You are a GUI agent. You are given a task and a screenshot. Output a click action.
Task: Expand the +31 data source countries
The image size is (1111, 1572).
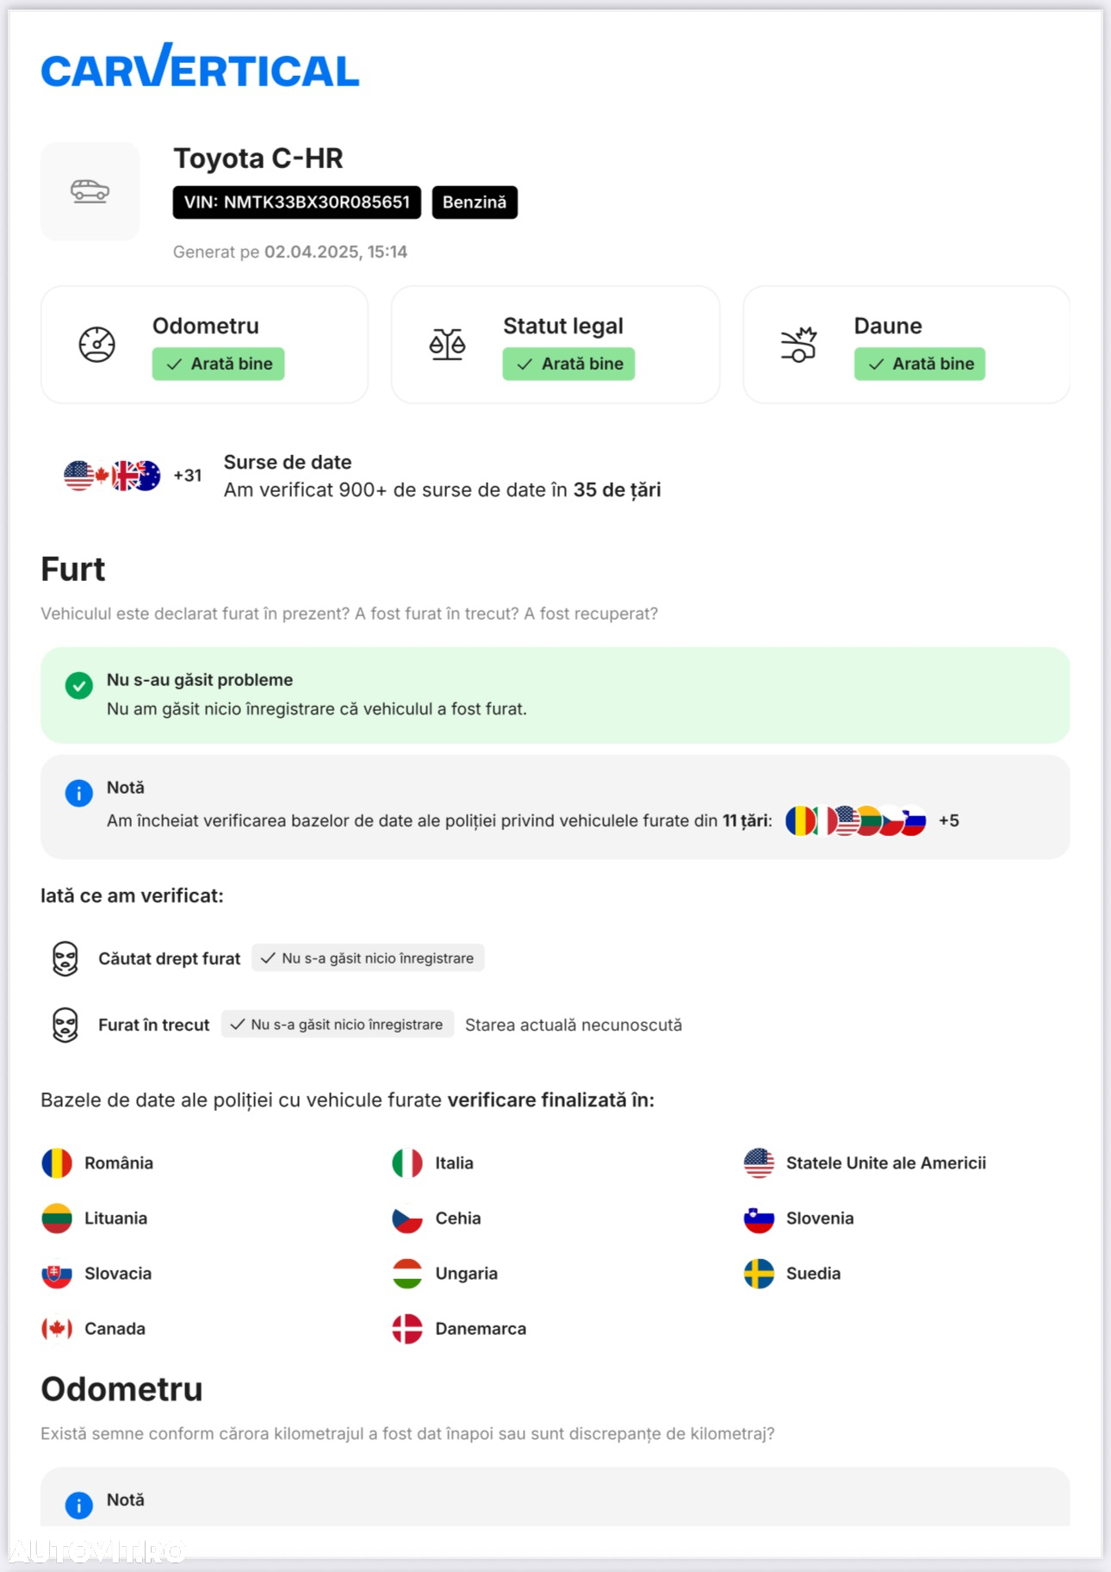coord(188,476)
